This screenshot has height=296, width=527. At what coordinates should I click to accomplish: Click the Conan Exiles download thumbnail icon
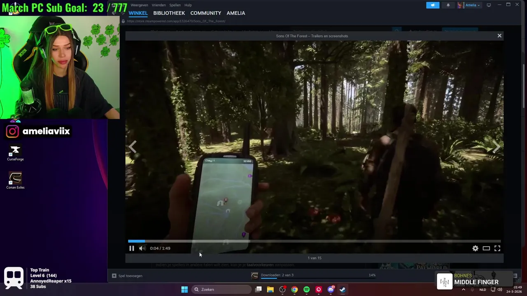255,275
